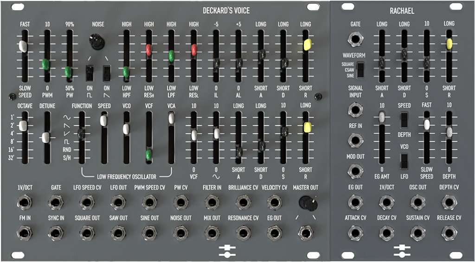The height and width of the screenshot is (262, 475).
Task: Click the PWM SPEED CV jack
Action: pyautogui.click(x=150, y=202)
